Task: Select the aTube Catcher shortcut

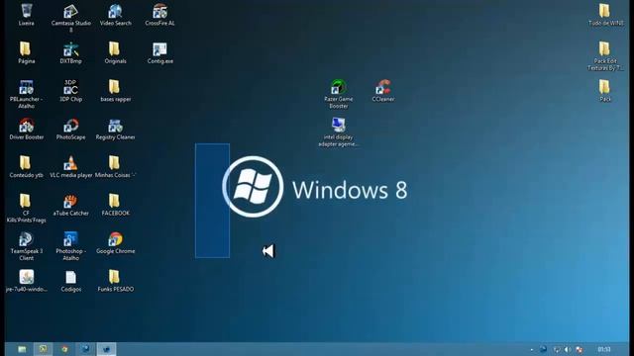Action: (x=70, y=202)
